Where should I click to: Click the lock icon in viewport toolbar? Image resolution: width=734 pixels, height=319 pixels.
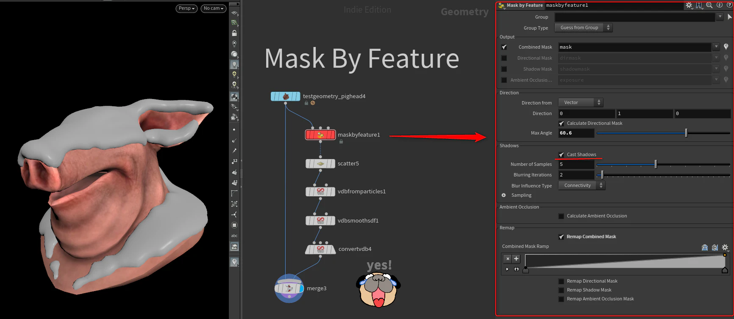pos(234,33)
